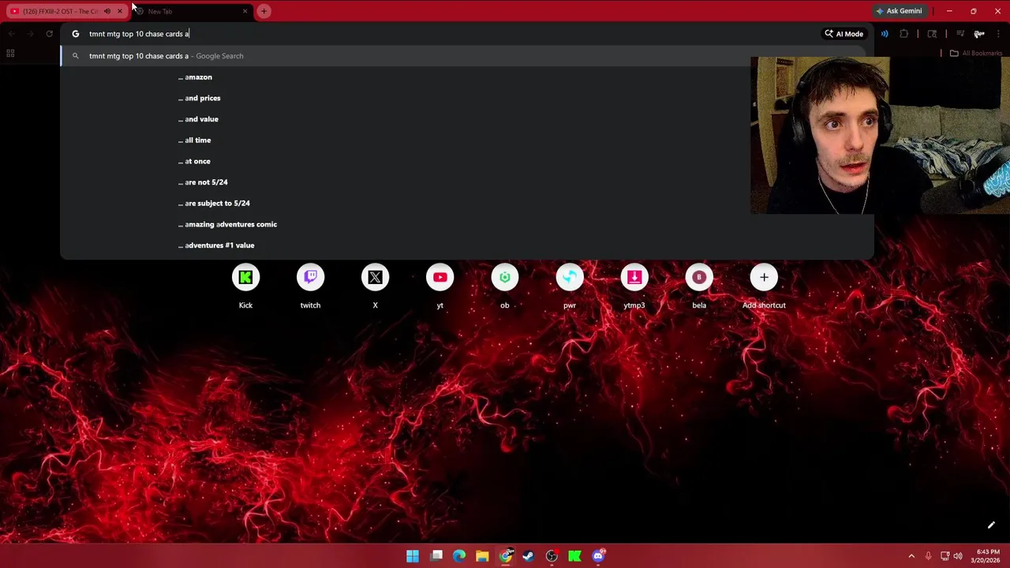Open a new tab with plus button

264,11
